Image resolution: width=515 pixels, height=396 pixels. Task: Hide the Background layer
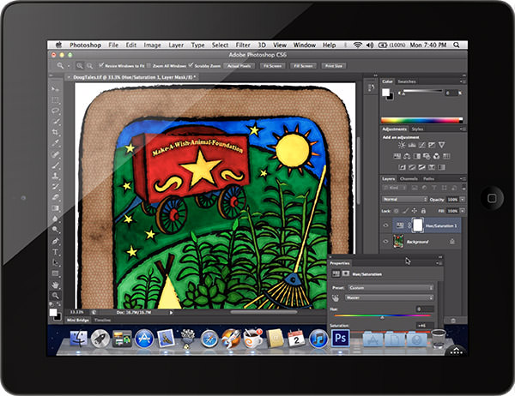click(386, 242)
